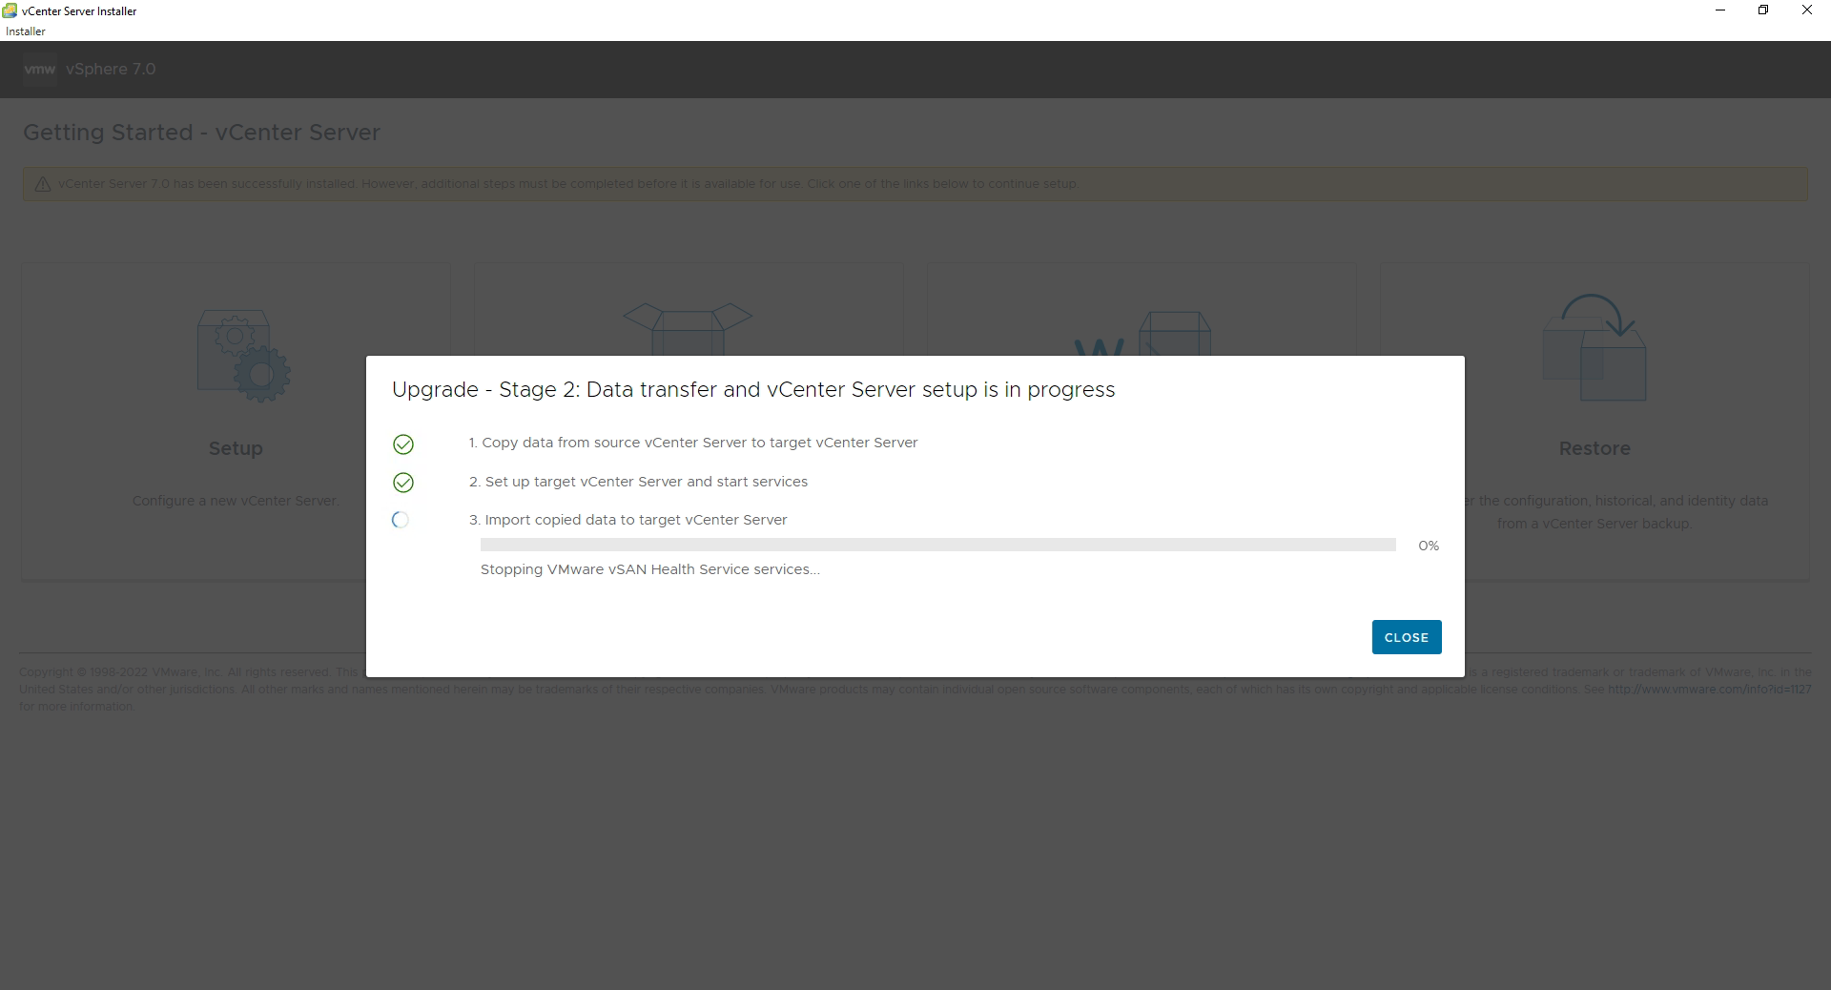Click 'Set up target vCenter Server' step text

click(638, 482)
